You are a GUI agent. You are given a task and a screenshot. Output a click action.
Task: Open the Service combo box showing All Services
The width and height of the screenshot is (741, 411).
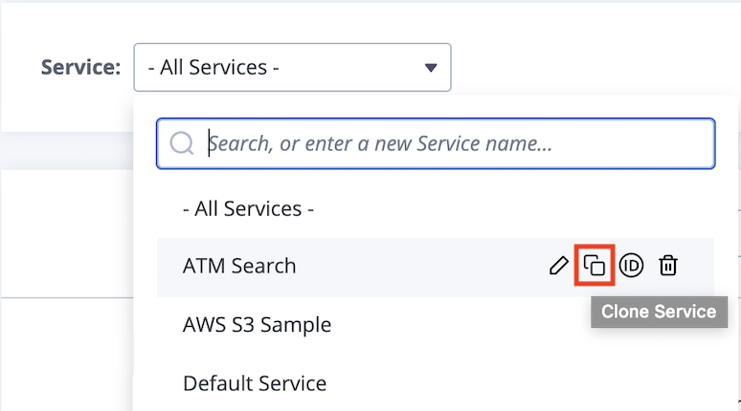[x=292, y=68]
